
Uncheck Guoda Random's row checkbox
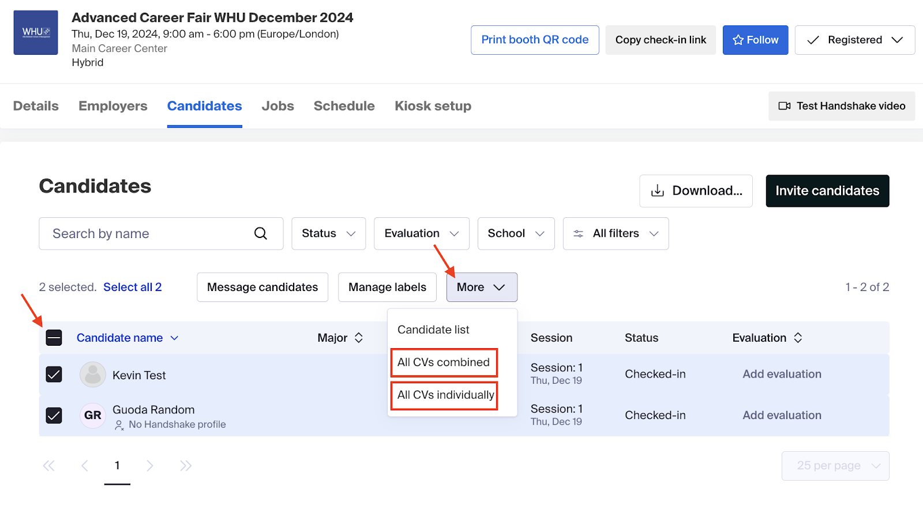click(54, 416)
